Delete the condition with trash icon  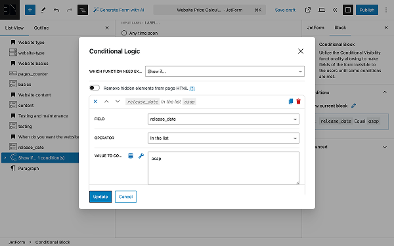299,102
